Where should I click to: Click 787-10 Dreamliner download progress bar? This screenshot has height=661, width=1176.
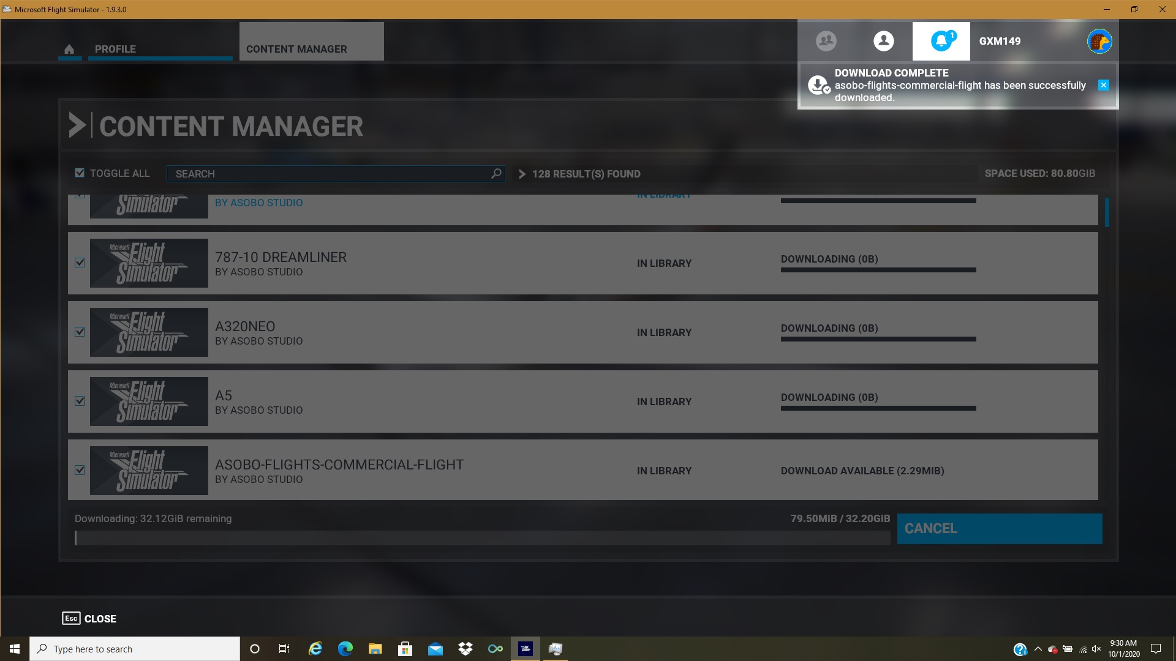878,270
